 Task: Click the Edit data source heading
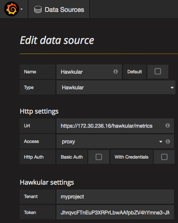coord(57,40)
